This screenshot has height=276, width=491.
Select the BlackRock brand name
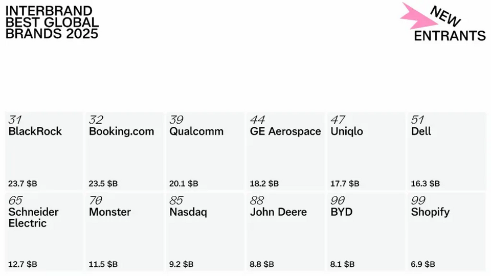[35, 131]
